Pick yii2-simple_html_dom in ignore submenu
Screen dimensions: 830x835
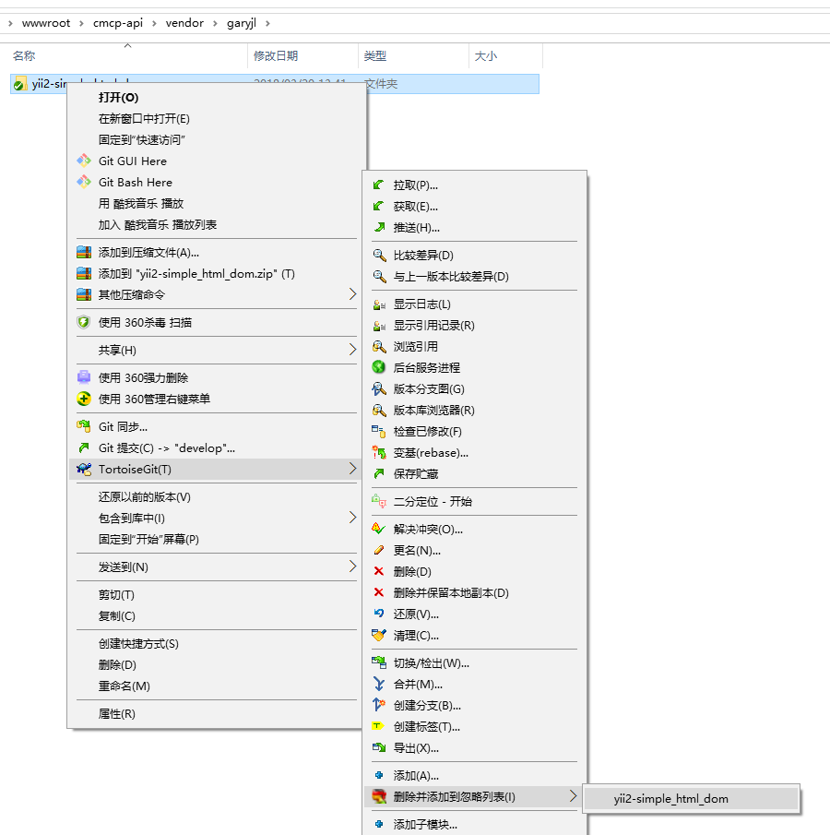pos(692,799)
